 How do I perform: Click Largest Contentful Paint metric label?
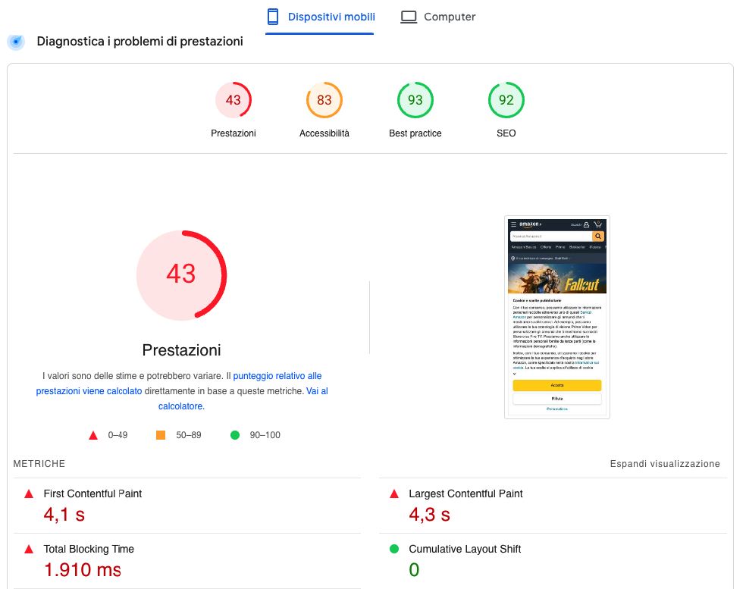point(465,493)
